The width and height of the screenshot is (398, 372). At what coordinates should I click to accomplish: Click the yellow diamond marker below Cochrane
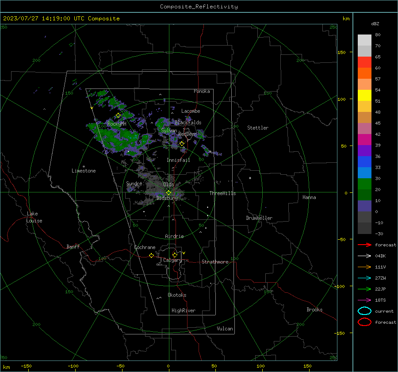(151, 255)
